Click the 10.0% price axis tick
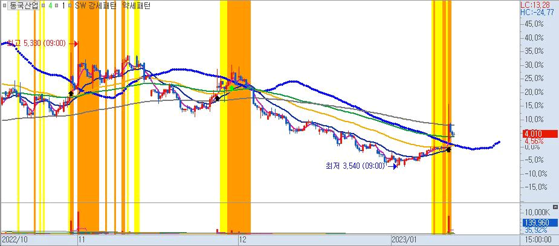 pos(534,120)
